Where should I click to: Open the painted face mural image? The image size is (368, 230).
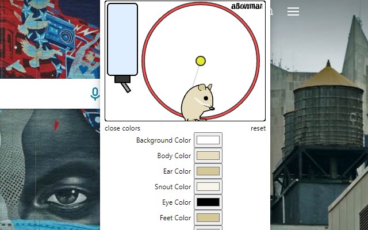(50, 170)
